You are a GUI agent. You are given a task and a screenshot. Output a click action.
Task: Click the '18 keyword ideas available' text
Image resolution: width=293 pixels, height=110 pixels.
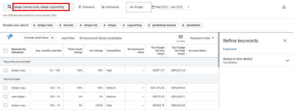(x=100, y=38)
